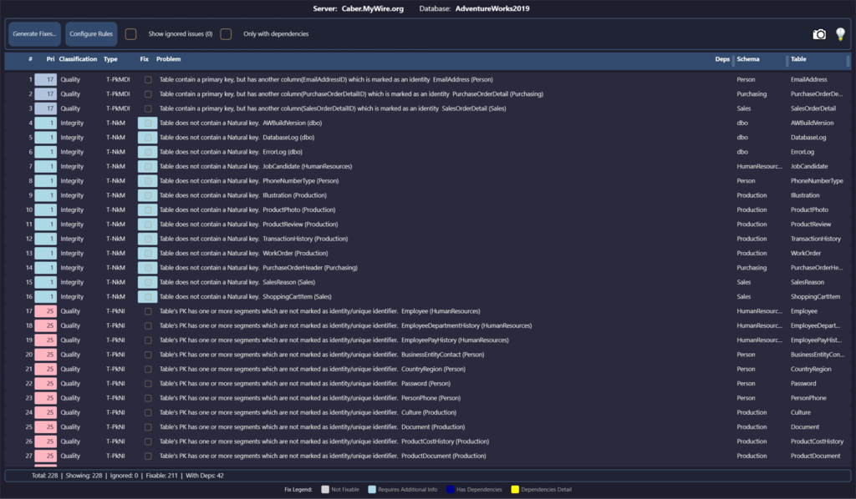Sort by Type column header
This screenshot has width=856, height=499.
110,59
